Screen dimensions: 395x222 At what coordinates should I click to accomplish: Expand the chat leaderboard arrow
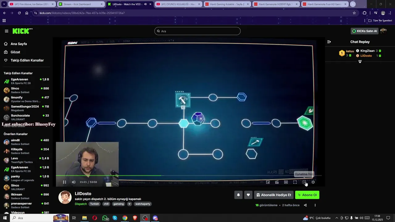(360, 62)
